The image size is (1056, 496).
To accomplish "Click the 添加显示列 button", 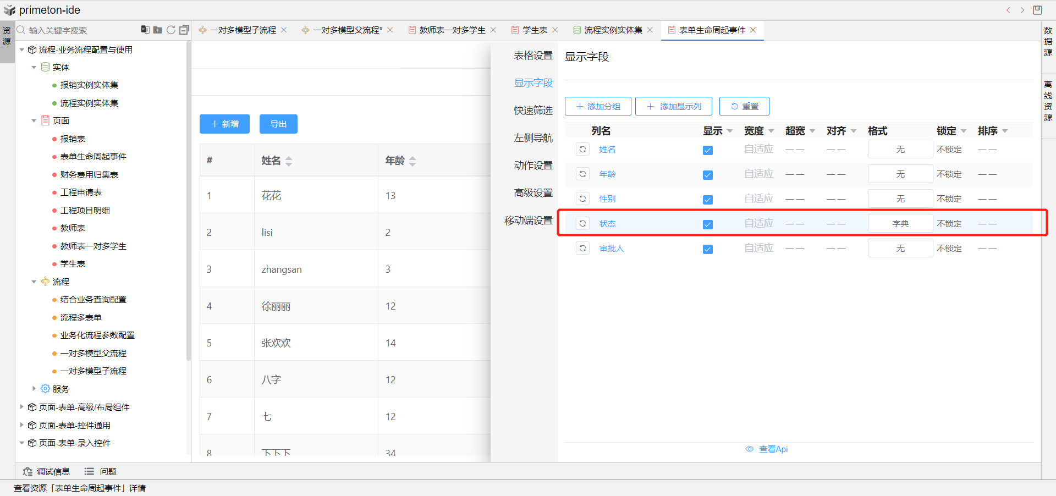I will (x=674, y=106).
